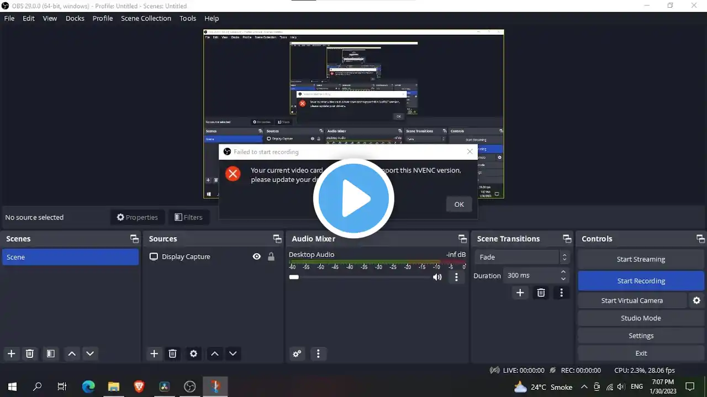Open source properties gear in Sources dock
Image resolution: width=707 pixels, height=397 pixels.
click(x=193, y=353)
